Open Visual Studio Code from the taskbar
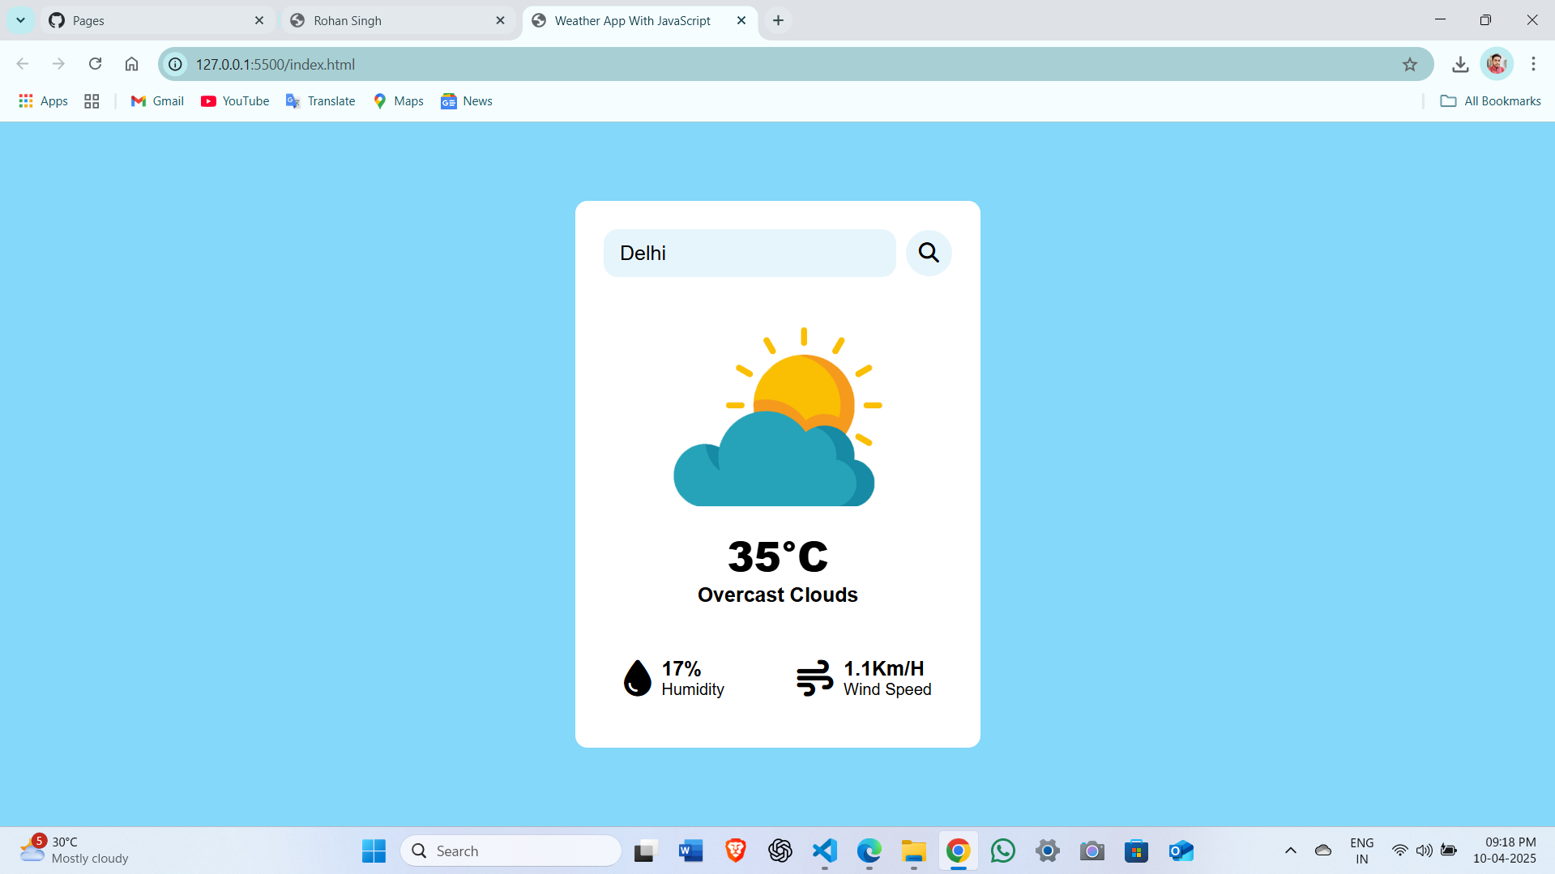 [x=824, y=851]
